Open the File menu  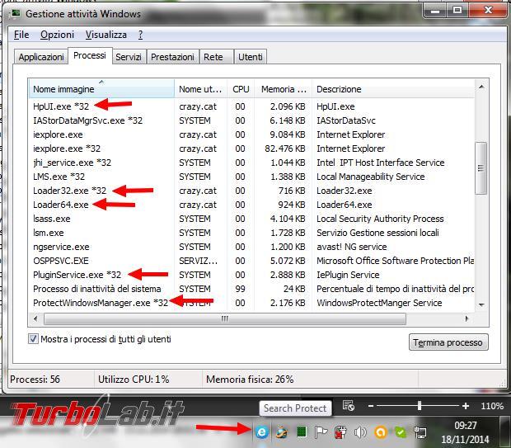[21, 35]
